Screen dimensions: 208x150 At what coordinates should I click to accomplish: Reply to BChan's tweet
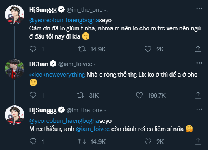tap(33, 95)
